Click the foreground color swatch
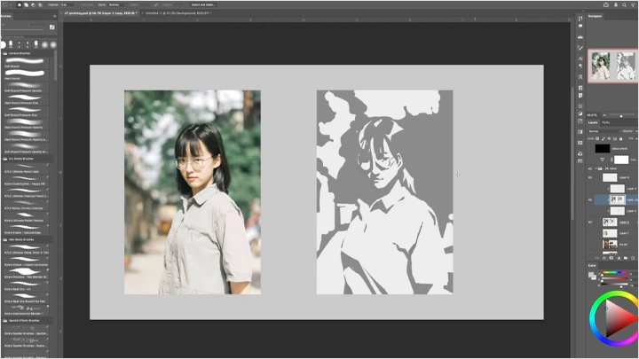Image resolution: width=639 pixels, height=359 pixels. coord(591,274)
